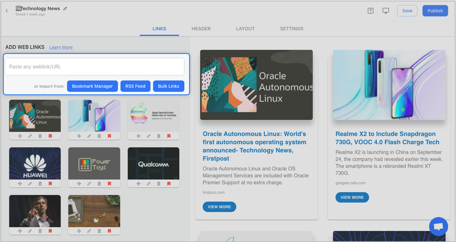456x242 pixels.
Task: Delete the Realme phones thumbnail card
Action: tap(99, 136)
